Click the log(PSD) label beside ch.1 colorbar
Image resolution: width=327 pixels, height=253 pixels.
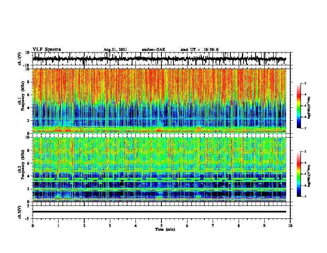(309, 107)
